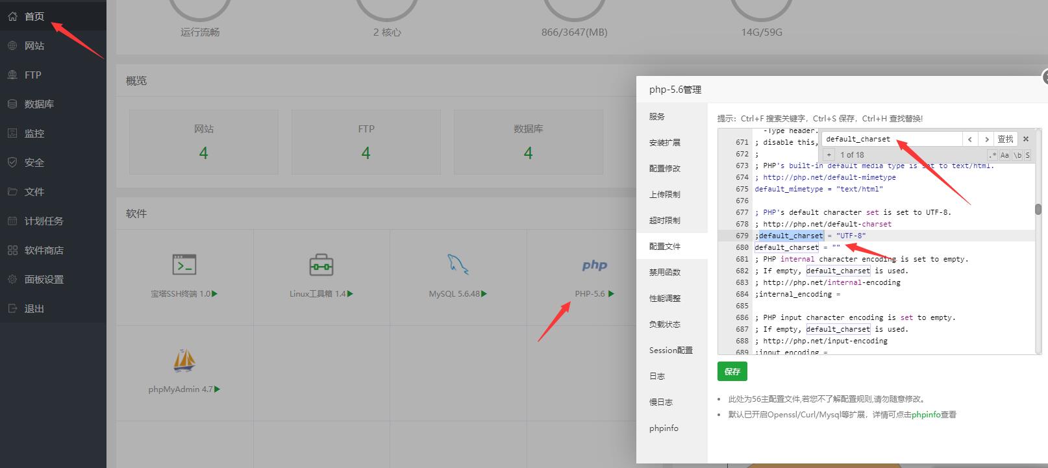Open the 负载状态 tab

(x=672, y=325)
